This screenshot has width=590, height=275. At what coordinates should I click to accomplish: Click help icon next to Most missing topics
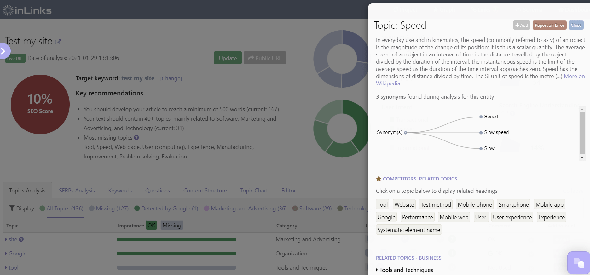pyautogui.click(x=136, y=138)
